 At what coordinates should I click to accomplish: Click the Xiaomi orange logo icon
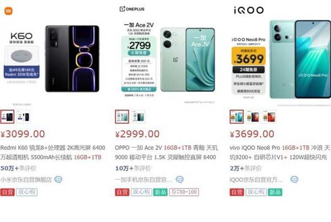[8, 11]
